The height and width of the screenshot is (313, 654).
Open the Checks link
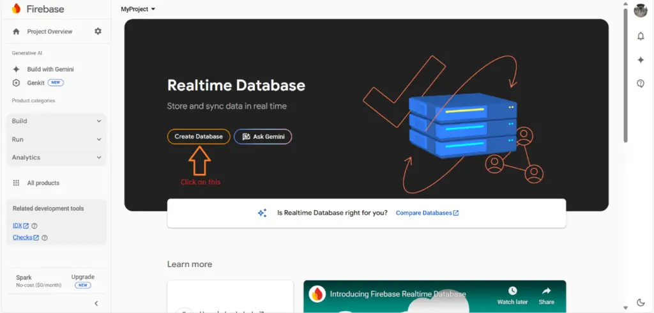click(26, 238)
